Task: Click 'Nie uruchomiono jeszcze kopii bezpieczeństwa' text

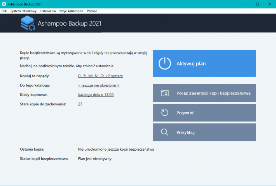Action: tap(116, 149)
